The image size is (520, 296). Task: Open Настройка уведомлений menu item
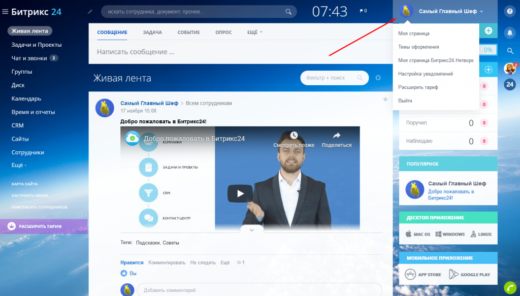coord(426,74)
